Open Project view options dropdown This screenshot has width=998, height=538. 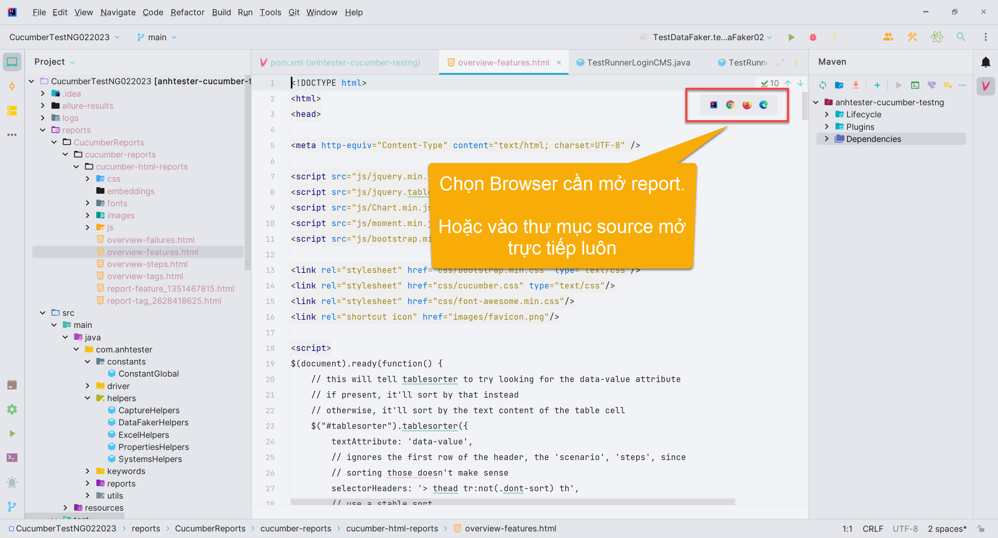click(73, 62)
